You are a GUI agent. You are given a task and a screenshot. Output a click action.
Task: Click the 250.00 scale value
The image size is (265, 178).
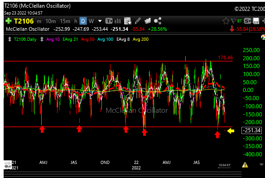click(251, 50)
